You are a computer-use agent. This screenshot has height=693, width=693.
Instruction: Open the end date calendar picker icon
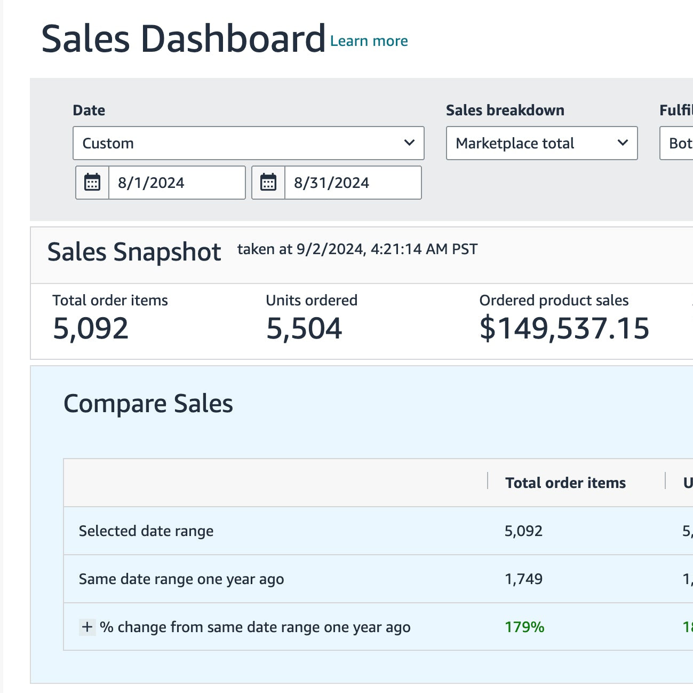click(268, 183)
